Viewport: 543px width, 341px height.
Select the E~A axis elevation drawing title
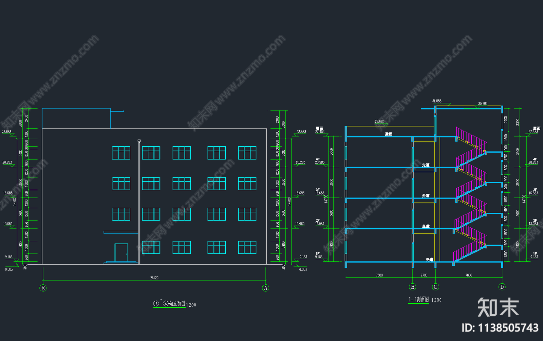tap(169, 304)
